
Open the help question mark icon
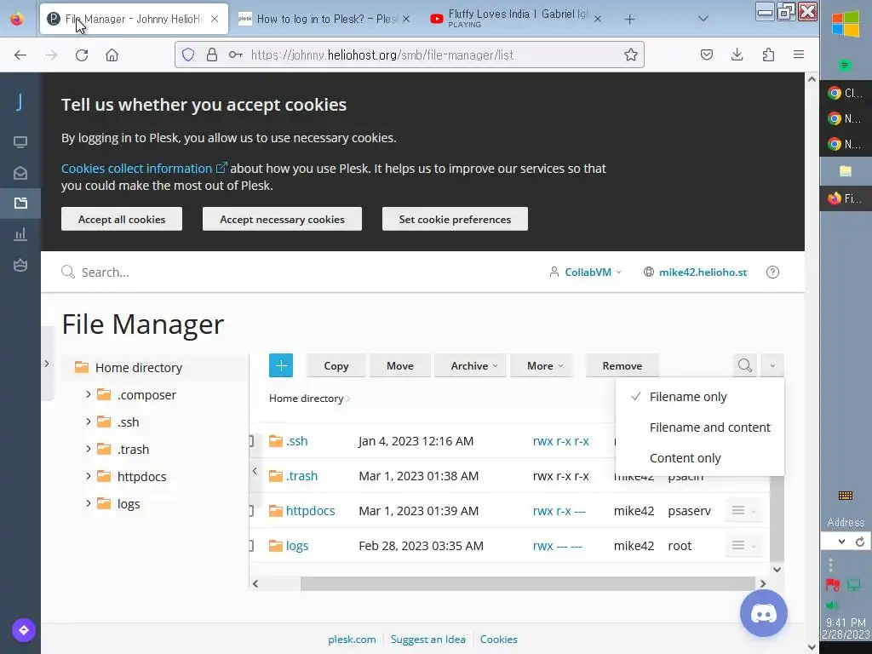pyautogui.click(x=772, y=272)
